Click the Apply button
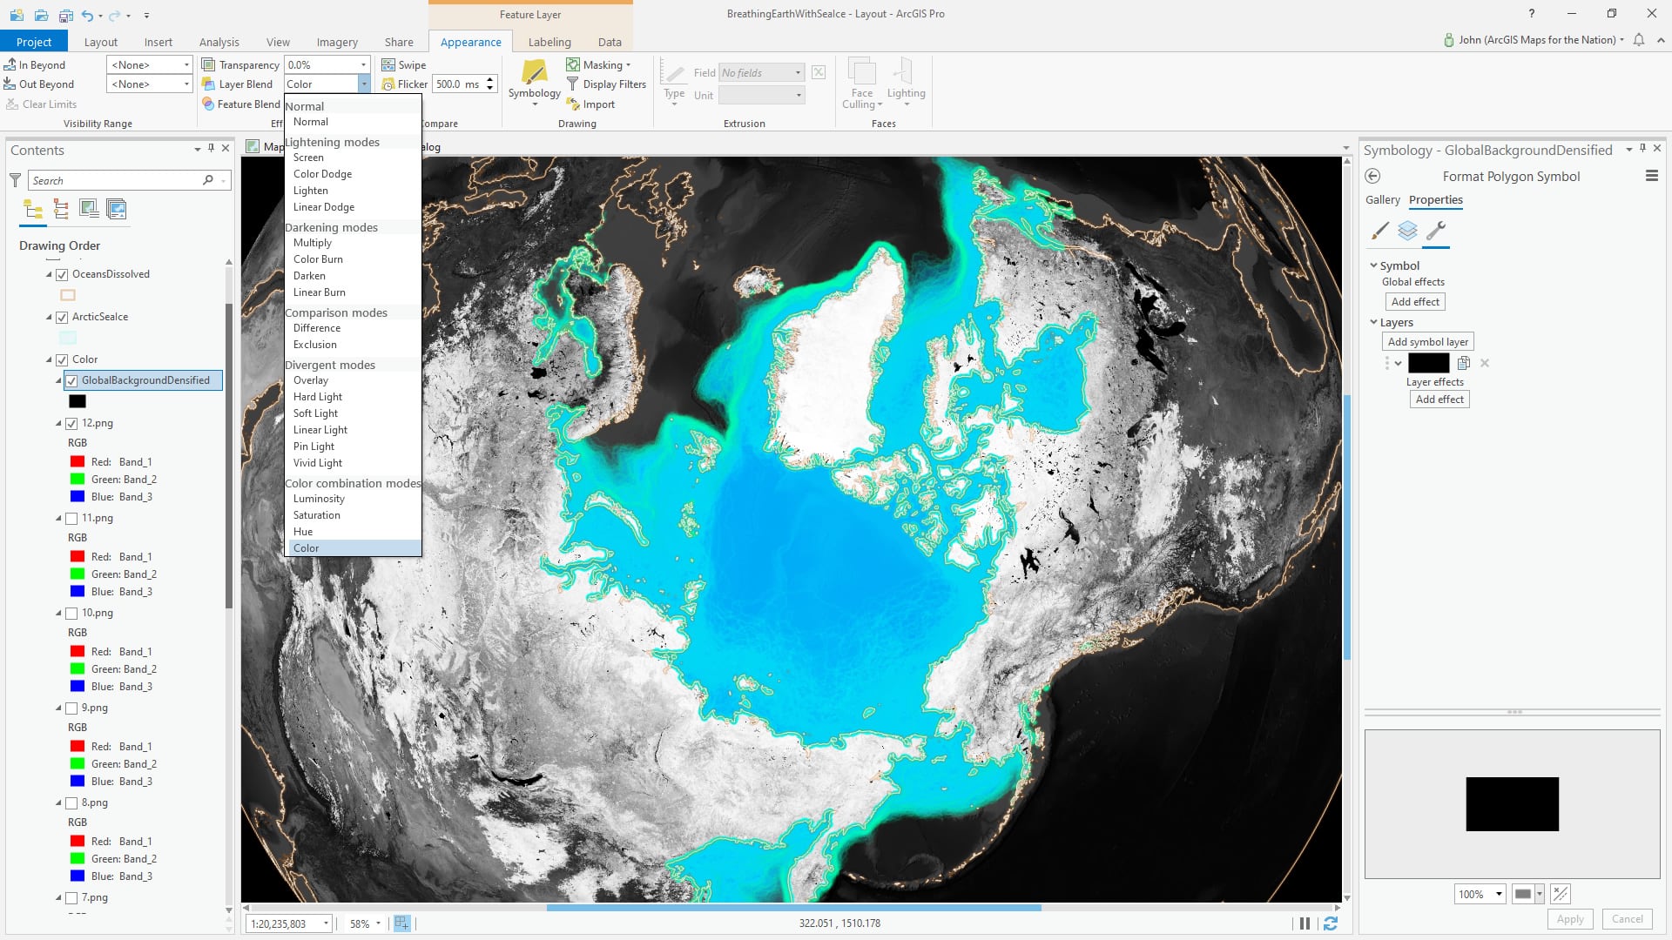The width and height of the screenshot is (1672, 940). [1570, 919]
